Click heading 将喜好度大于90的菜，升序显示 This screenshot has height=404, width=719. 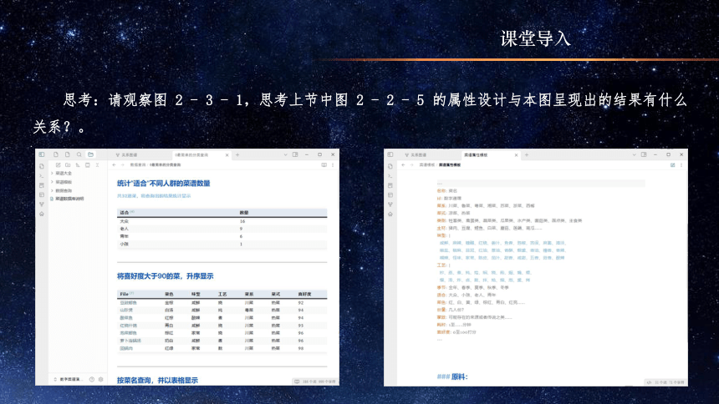165,276
